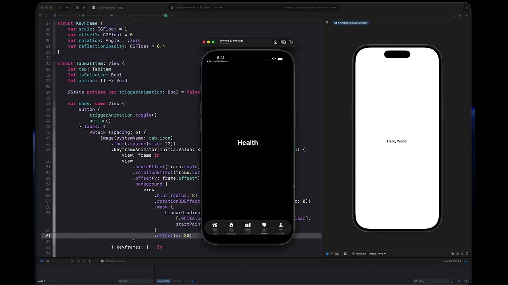Open the Profile tab in simulator
Image resolution: width=508 pixels, height=285 pixels.
[281, 228]
